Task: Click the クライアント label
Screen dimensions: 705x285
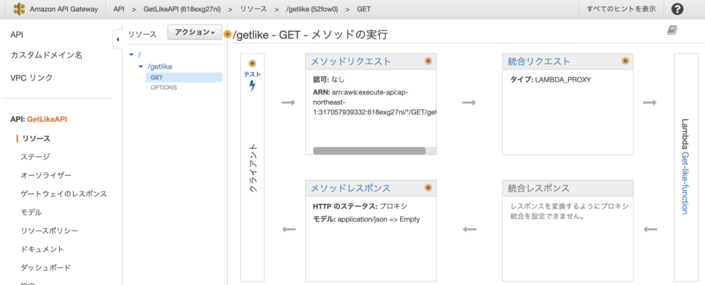Action: point(253,168)
